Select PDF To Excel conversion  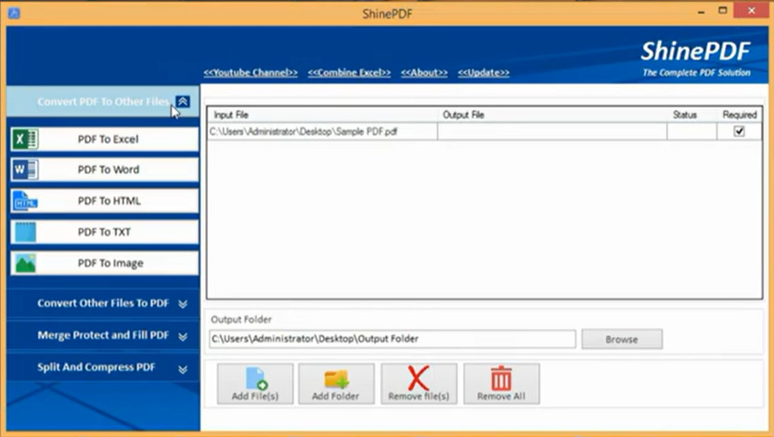pyautogui.click(x=104, y=139)
